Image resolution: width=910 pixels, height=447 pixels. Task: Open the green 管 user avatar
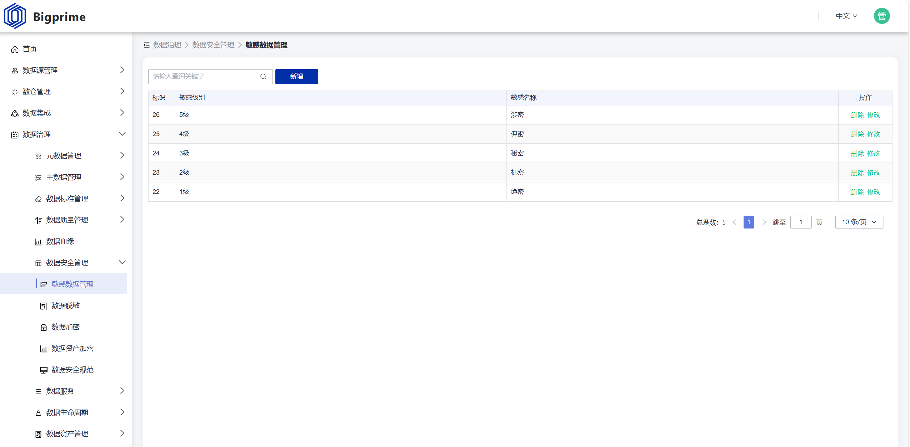point(882,16)
